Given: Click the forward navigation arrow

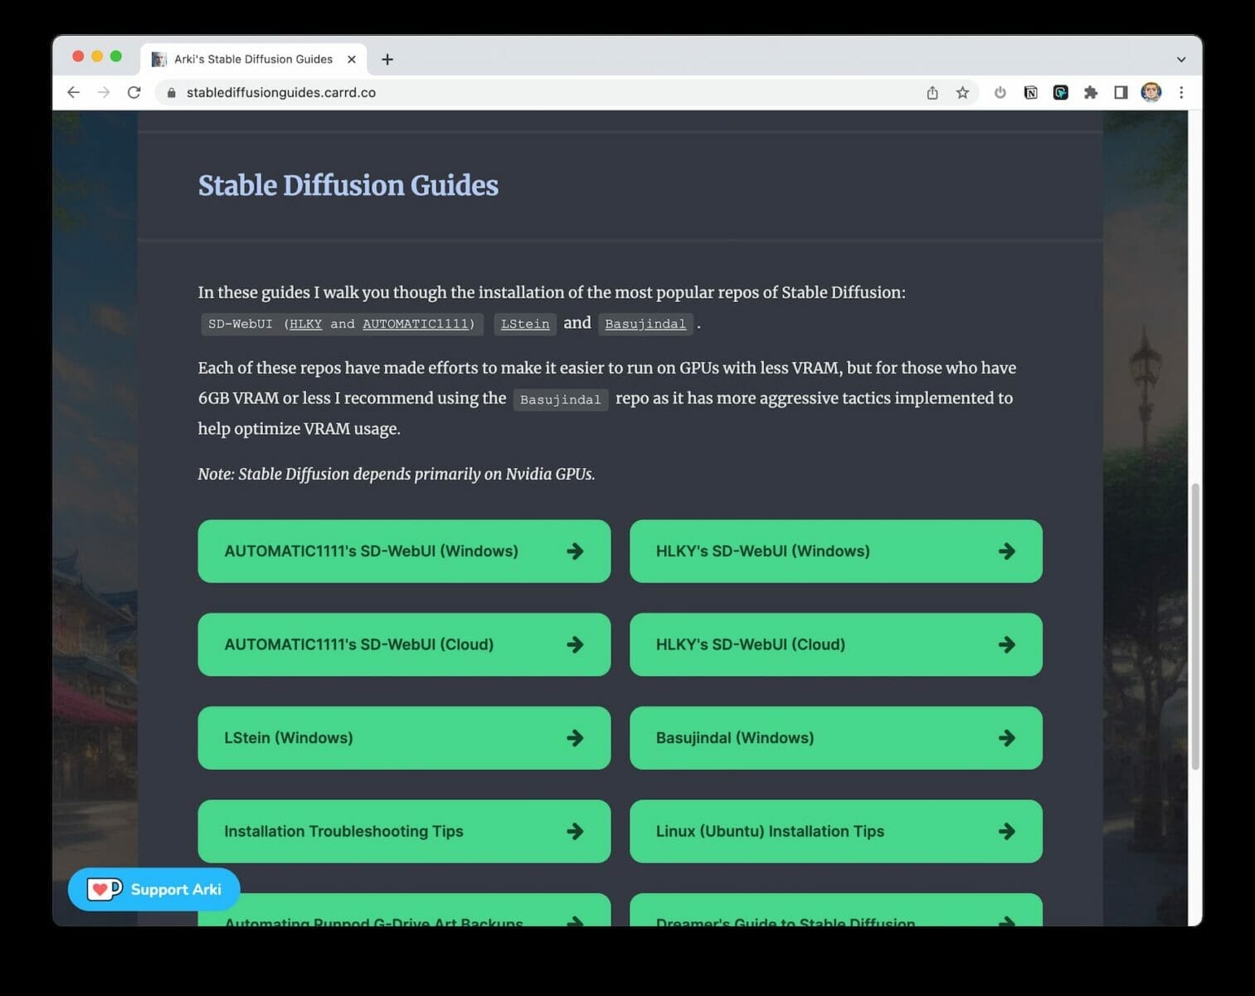Looking at the screenshot, I should pos(104,92).
